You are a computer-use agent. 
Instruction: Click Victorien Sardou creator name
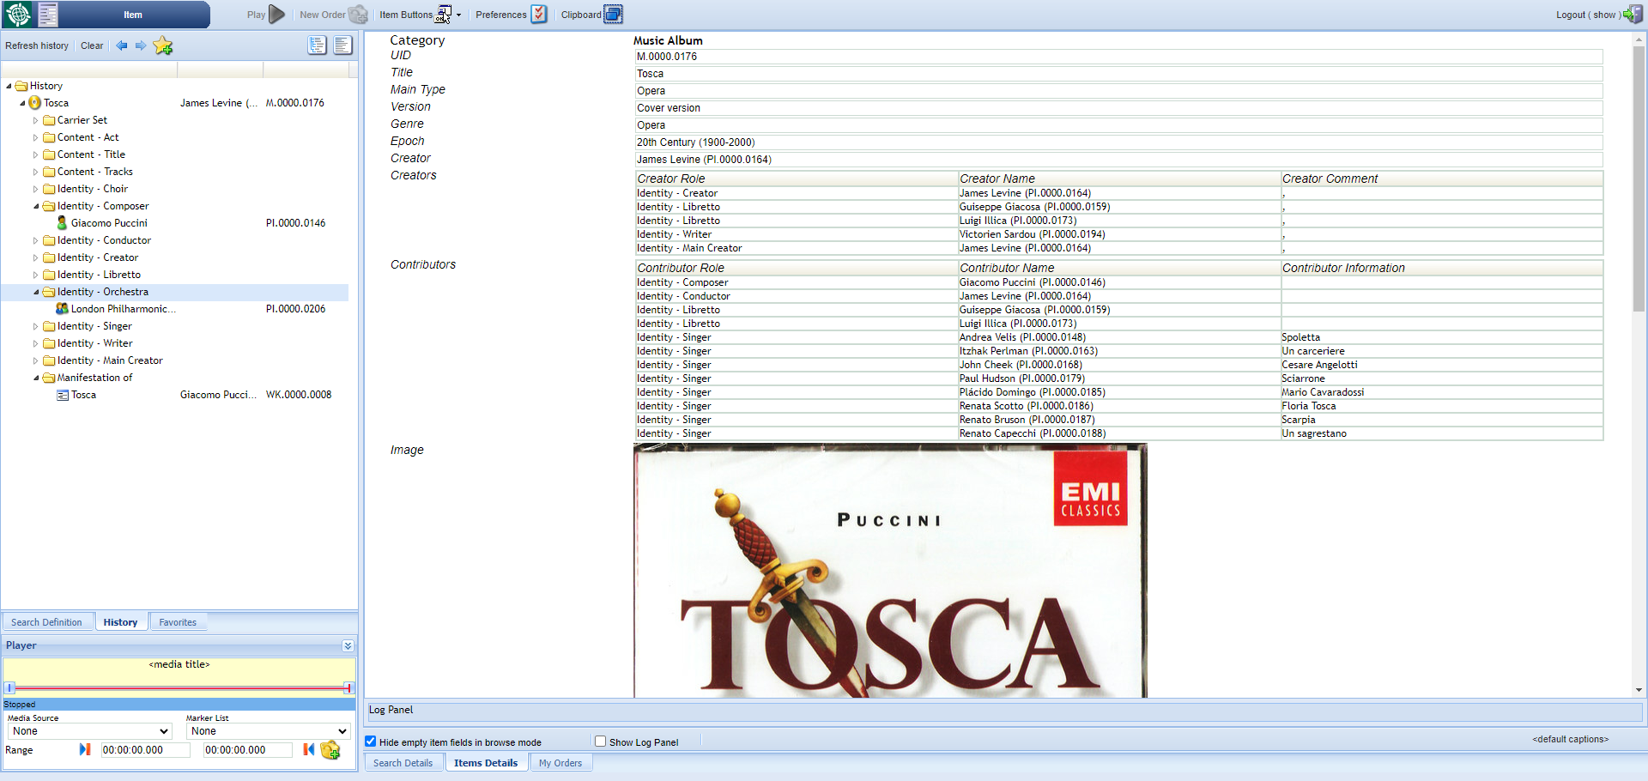pyautogui.click(x=1033, y=234)
